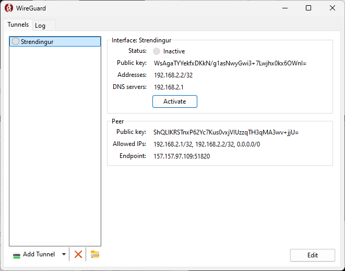This screenshot has width=345, height=271.
Task: Select the Tunnels tab
Action: [x=18, y=25]
